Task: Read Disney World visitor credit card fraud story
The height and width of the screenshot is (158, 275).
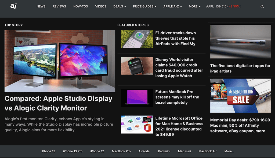Action: [179, 68]
